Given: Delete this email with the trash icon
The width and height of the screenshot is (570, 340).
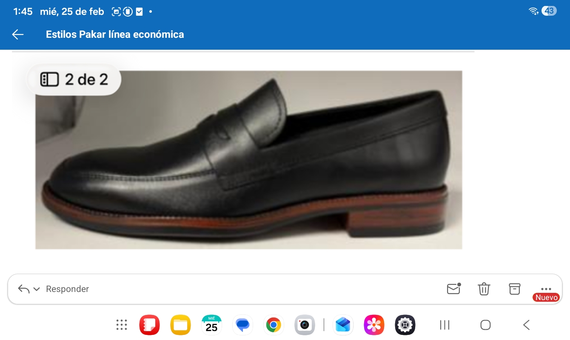Looking at the screenshot, I should 484,289.
